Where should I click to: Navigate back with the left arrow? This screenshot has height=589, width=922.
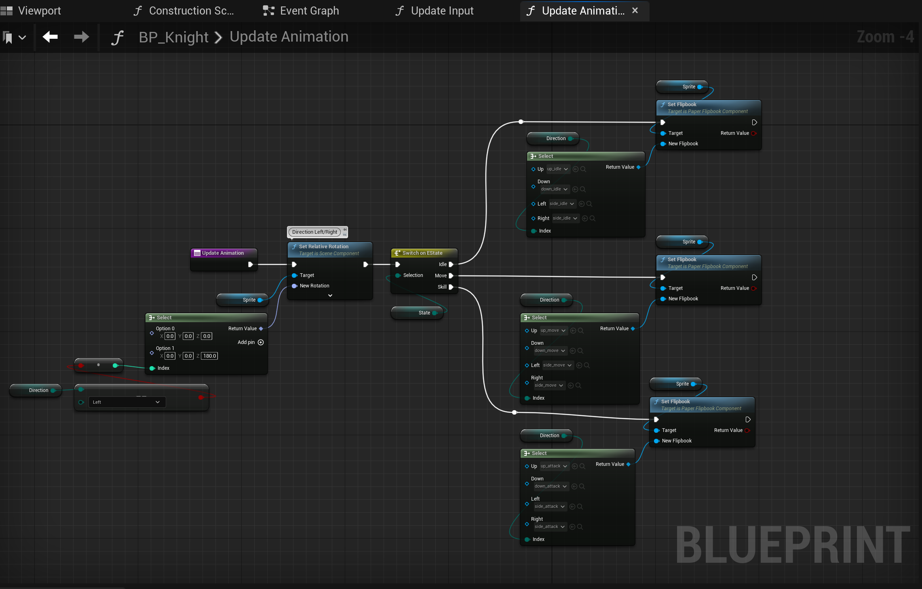(51, 37)
